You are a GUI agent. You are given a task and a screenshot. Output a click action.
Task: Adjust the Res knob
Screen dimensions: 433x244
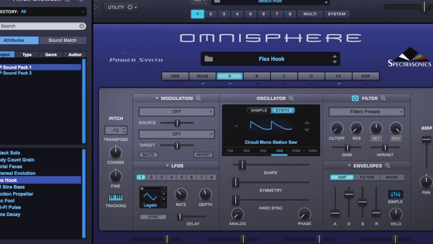point(356,128)
